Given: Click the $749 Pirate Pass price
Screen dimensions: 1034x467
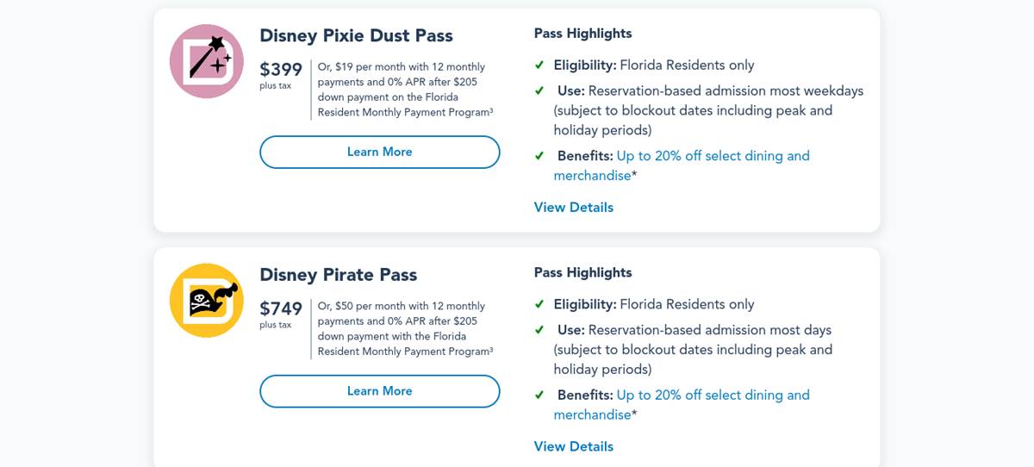Looking at the screenshot, I should coord(281,308).
